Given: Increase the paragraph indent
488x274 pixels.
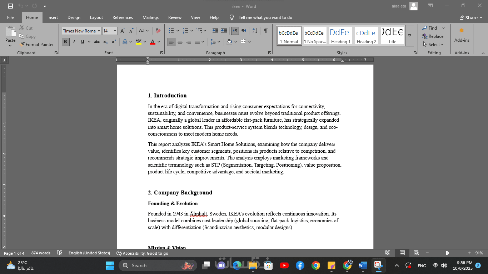Looking at the screenshot, I should (224, 31).
